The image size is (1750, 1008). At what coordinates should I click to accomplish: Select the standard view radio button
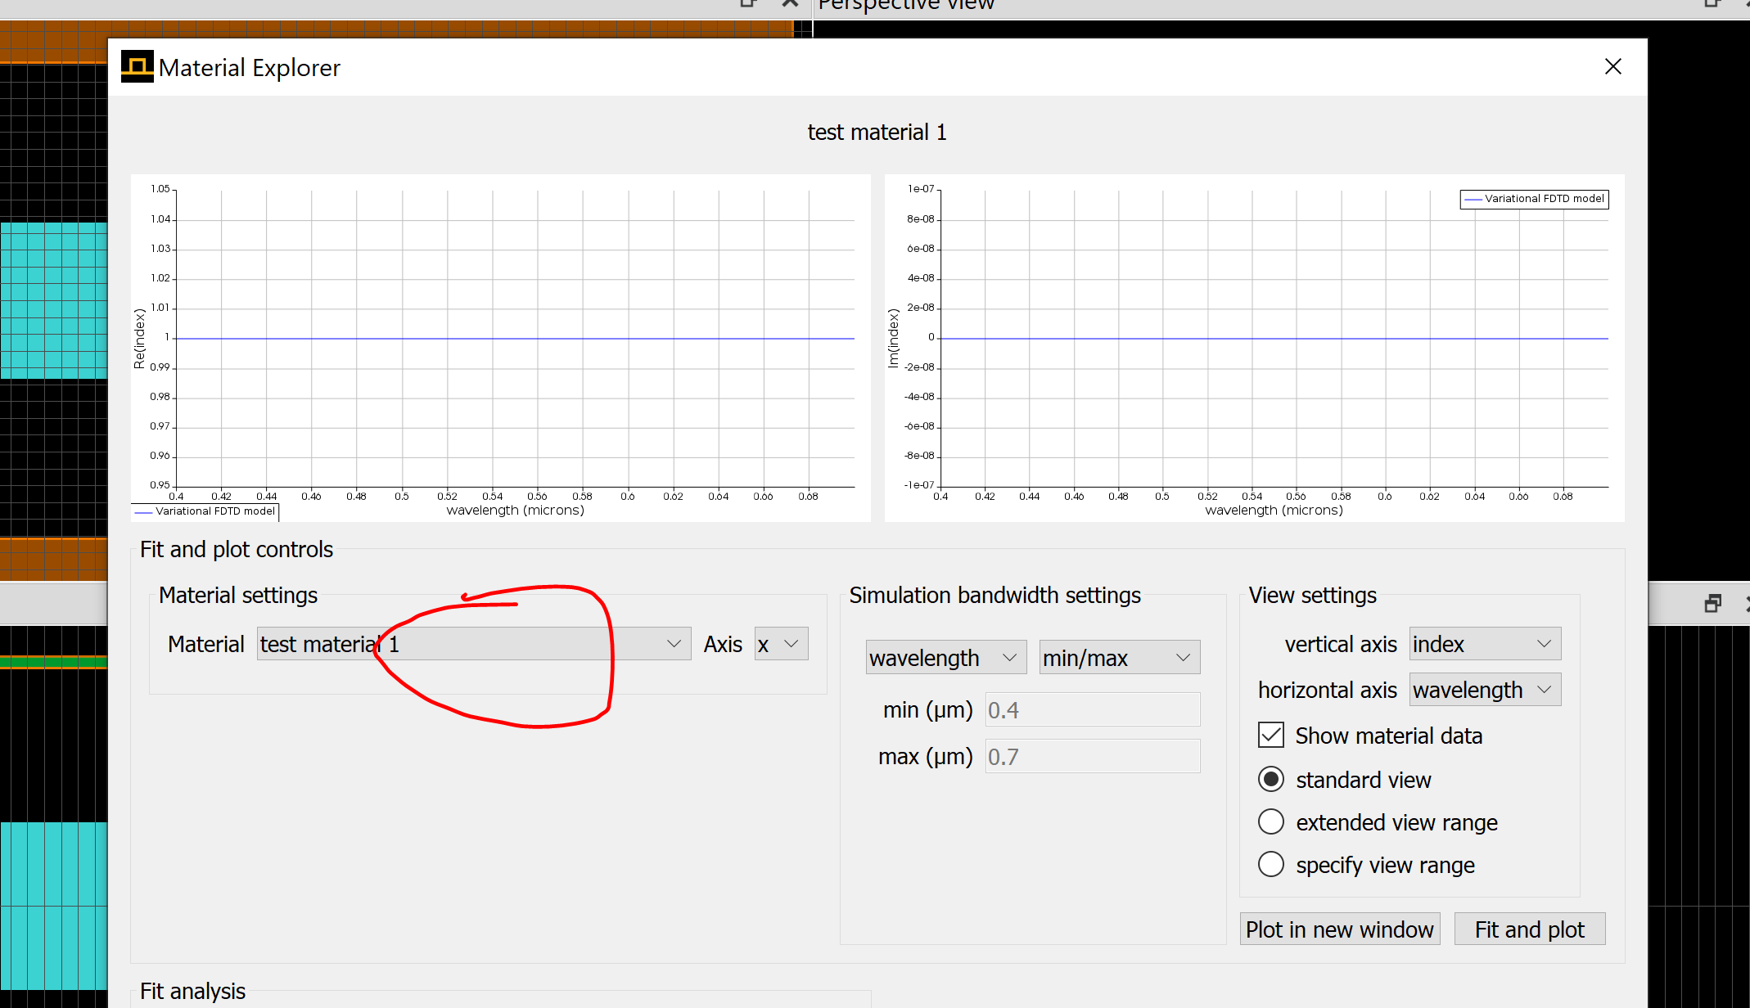1271,780
